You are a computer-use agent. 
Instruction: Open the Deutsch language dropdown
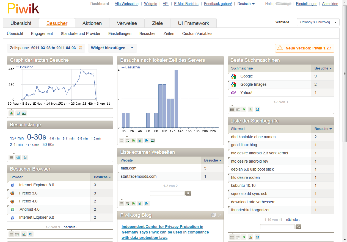point(246,4)
